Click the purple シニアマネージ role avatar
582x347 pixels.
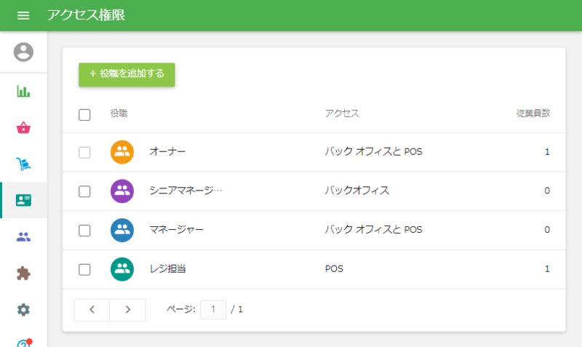122,191
